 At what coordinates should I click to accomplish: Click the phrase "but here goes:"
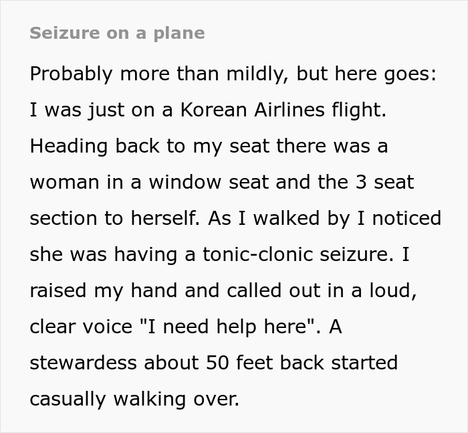coord(366,74)
